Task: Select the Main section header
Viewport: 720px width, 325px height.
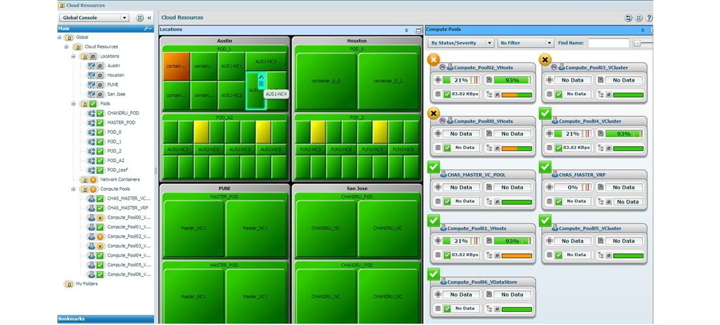Action: [x=106, y=29]
